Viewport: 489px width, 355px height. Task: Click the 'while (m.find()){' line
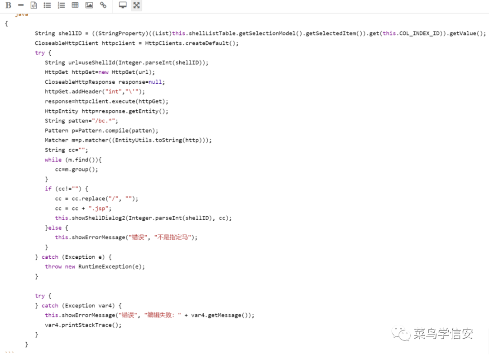click(73, 160)
